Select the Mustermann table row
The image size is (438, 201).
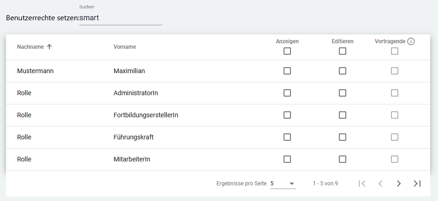coord(138,71)
